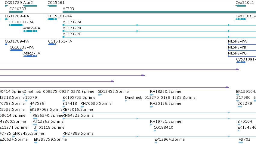The height and width of the screenshot is (144, 256).
Task: Open the MESR3-RA transcript label
Action: [72, 22]
